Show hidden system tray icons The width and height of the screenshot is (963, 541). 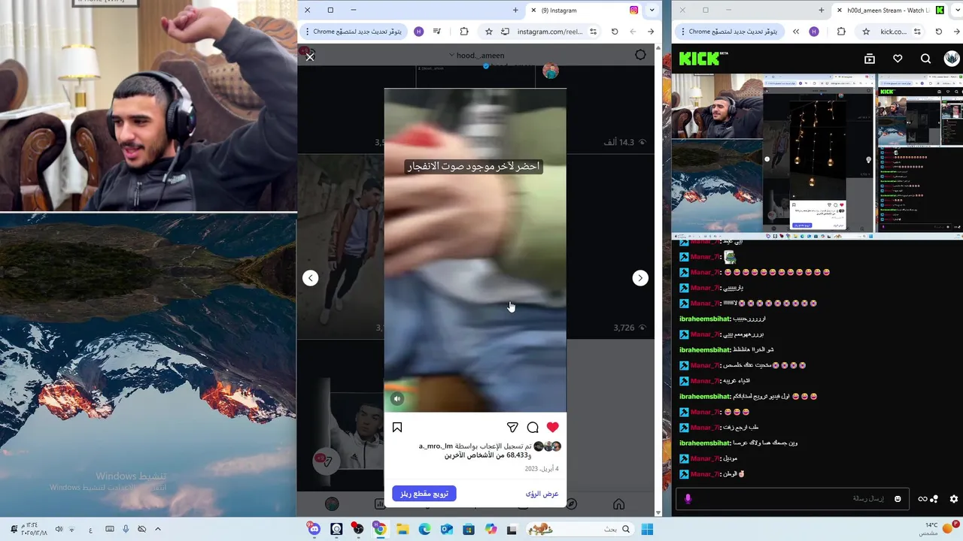pos(157,530)
